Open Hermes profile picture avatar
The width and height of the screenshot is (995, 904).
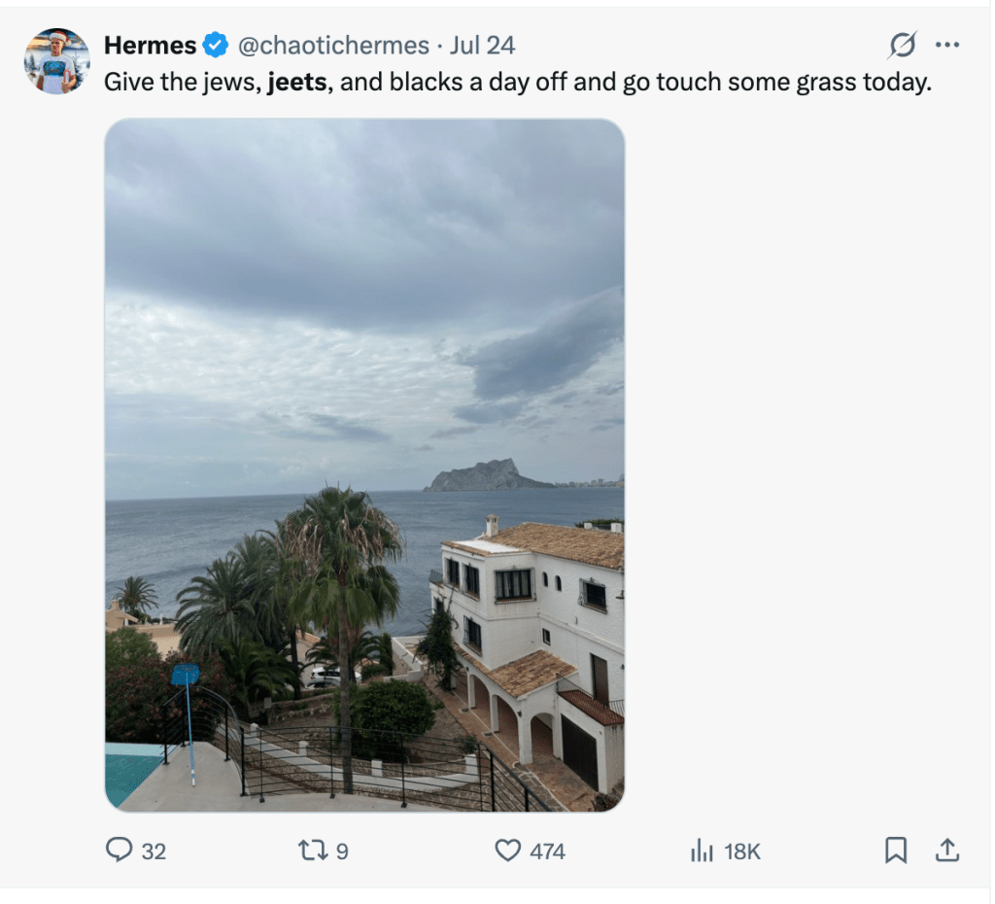[x=57, y=61]
